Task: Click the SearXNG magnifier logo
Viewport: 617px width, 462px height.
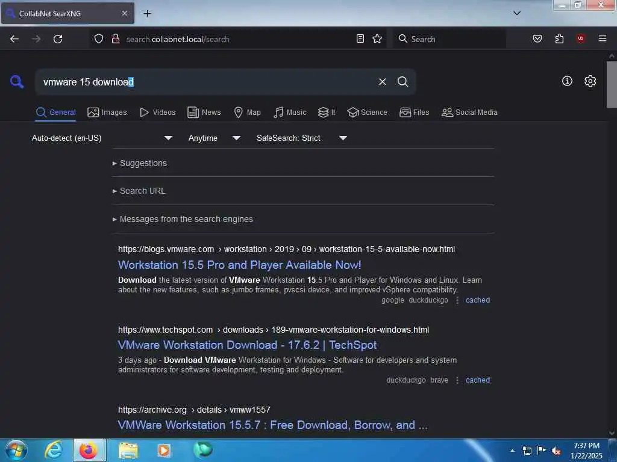Action: (17, 82)
